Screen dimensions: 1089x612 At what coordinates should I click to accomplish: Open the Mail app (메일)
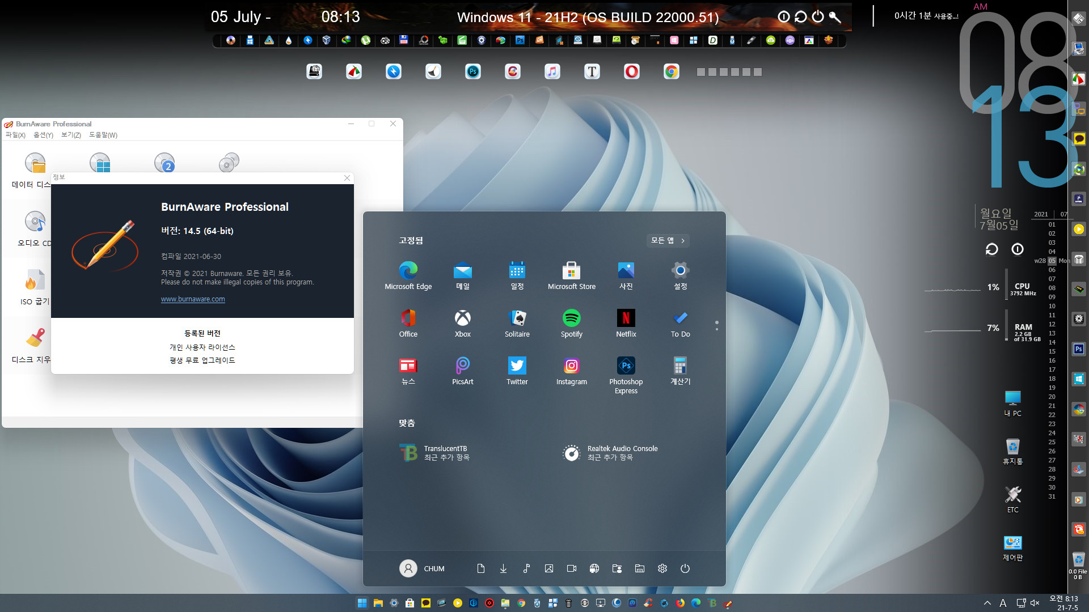pyautogui.click(x=463, y=275)
